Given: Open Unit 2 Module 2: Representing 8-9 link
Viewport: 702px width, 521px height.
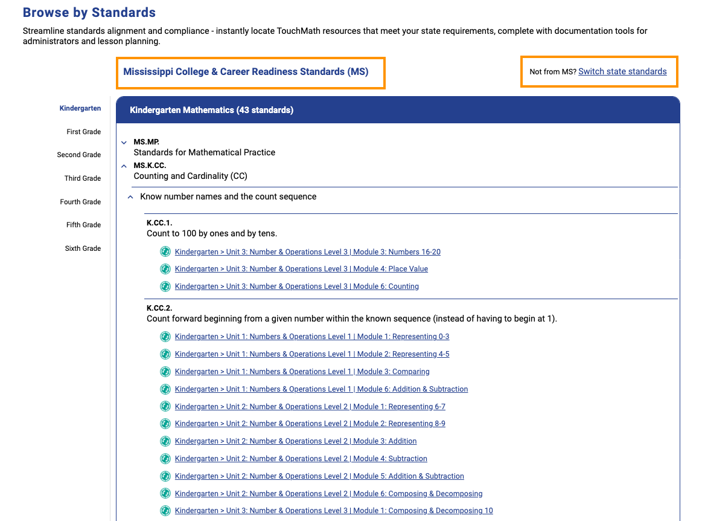Looking at the screenshot, I should click(310, 424).
